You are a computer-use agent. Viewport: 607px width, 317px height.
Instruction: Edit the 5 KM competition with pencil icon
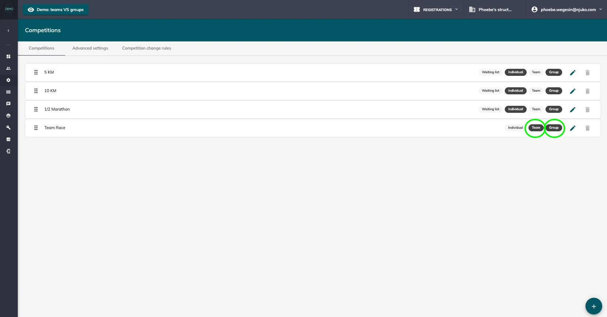click(573, 72)
